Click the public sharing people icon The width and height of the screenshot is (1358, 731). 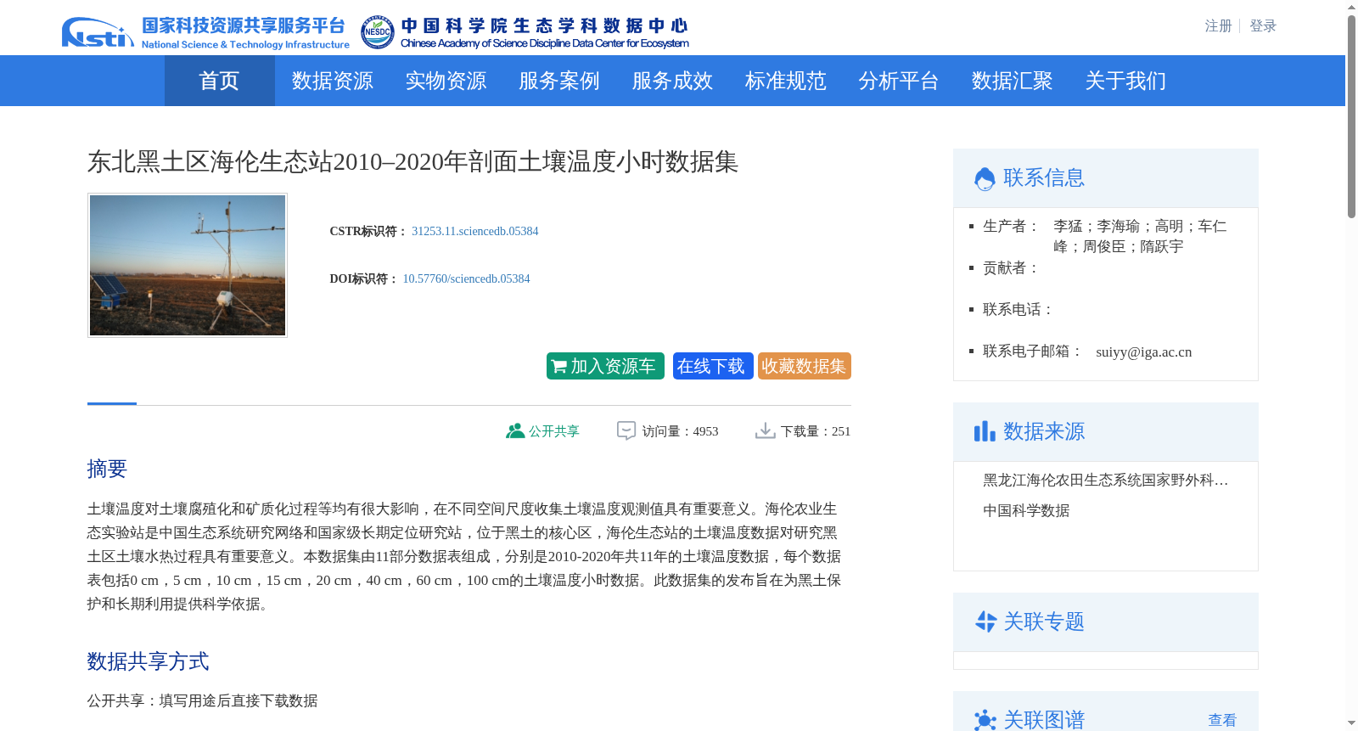point(515,431)
